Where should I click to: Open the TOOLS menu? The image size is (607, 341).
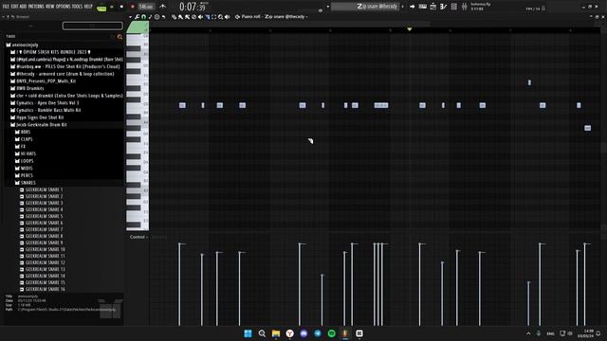click(x=77, y=7)
